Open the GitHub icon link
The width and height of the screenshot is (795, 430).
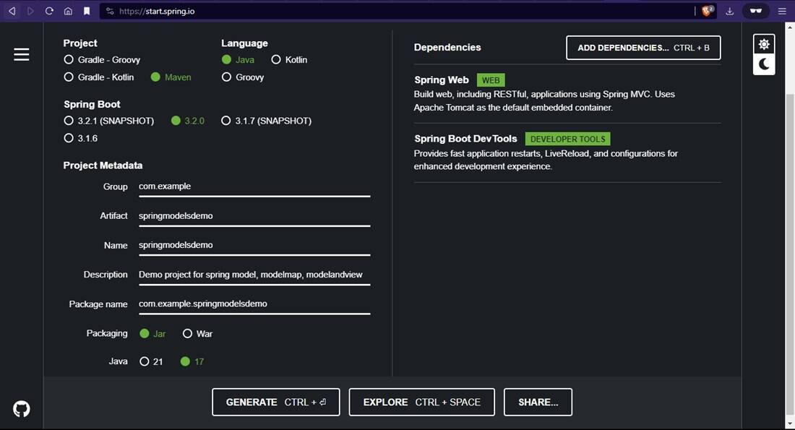click(21, 409)
